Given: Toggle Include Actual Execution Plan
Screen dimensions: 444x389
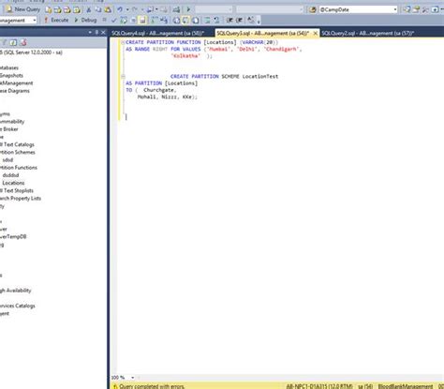Looking at the screenshot, I should 155,21.
